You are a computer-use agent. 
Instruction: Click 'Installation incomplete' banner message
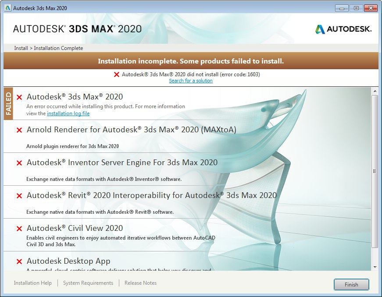click(x=191, y=61)
